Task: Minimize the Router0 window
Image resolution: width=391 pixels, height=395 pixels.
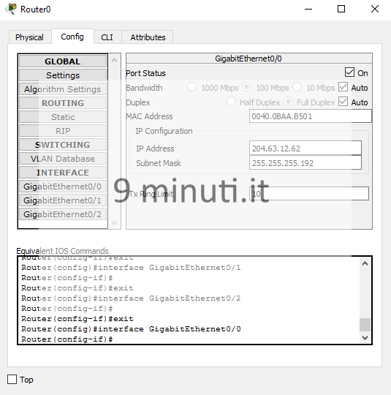Action: (x=308, y=9)
